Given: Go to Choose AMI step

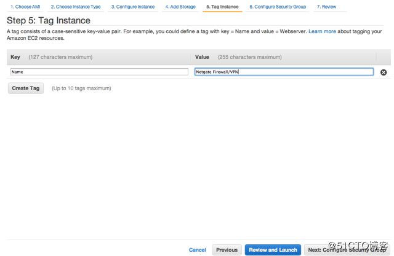Looking at the screenshot, I should [25, 7].
